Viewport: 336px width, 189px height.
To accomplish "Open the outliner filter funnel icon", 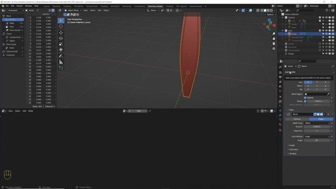I will (327, 10).
